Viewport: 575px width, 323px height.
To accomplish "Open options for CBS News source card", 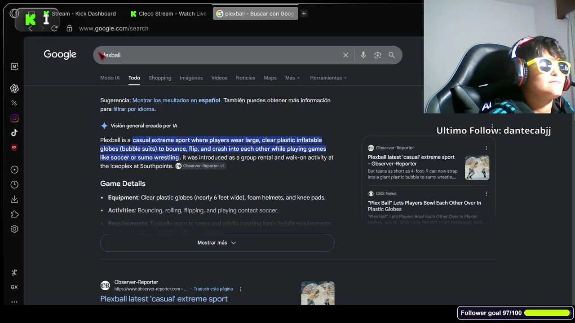I will pyautogui.click(x=486, y=194).
